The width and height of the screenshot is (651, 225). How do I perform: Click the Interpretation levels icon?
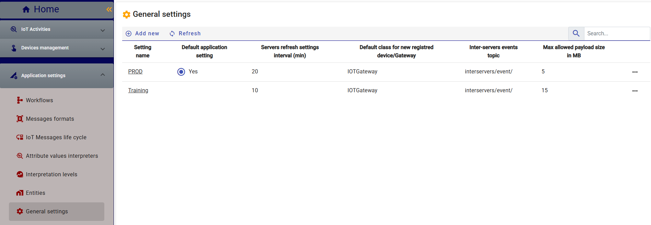click(20, 174)
